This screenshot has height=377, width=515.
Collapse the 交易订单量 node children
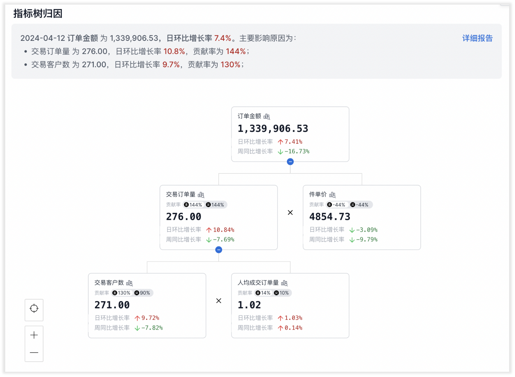219,250
